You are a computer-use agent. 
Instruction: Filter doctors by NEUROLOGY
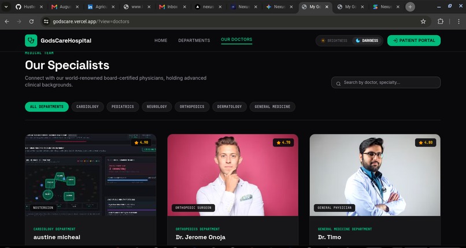[157, 107]
